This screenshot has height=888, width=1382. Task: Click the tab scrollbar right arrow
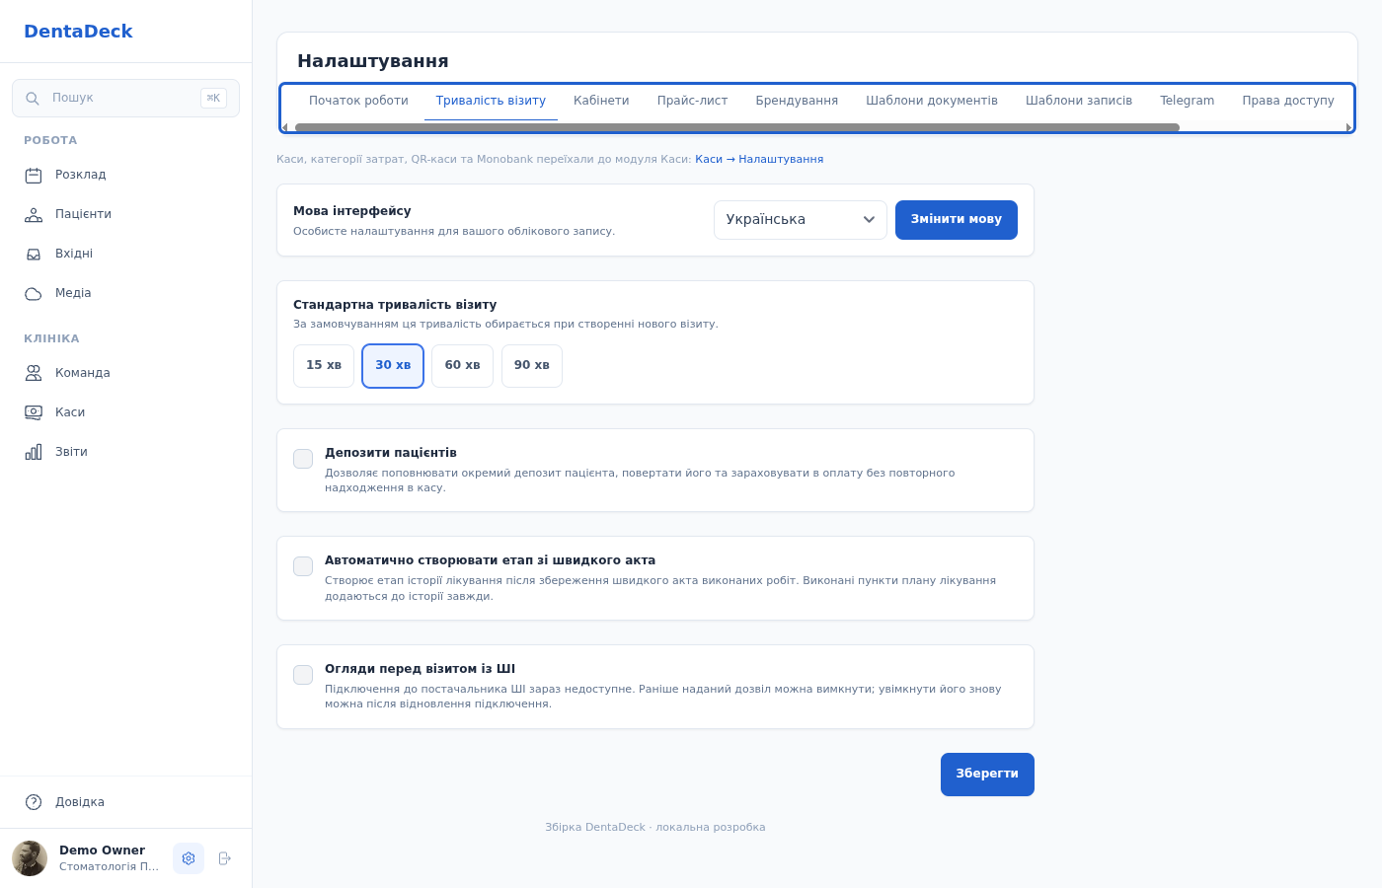pyautogui.click(x=1348, y=127)
